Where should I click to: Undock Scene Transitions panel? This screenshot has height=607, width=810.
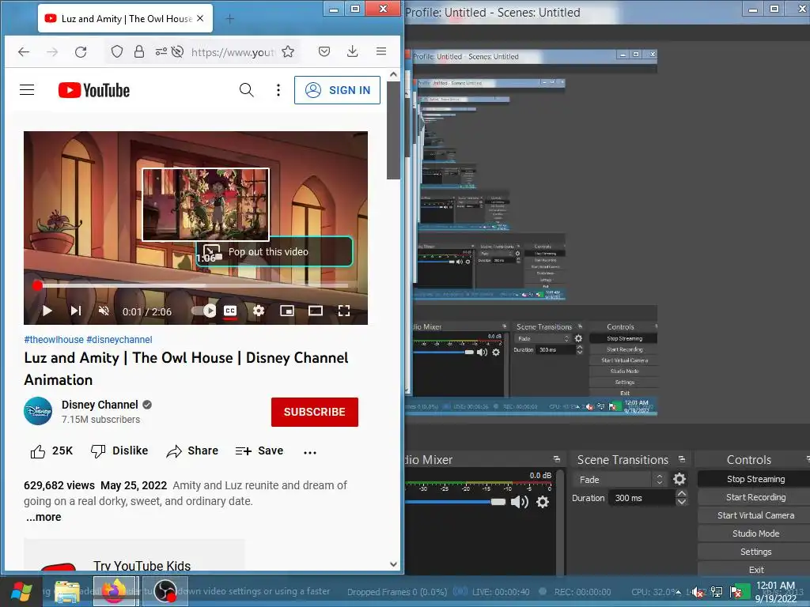tap(682, 459)
